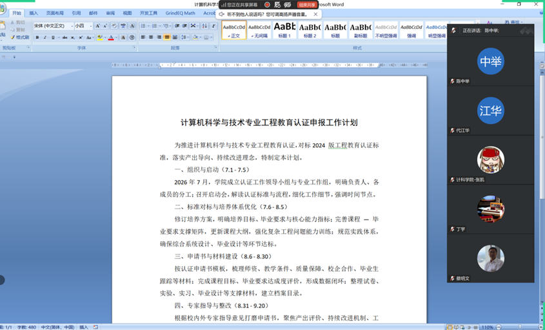Viewport: 545px width, 330px height.
Task: Click the Format Painter (格式刷) button
Action: tap(20, 37)
